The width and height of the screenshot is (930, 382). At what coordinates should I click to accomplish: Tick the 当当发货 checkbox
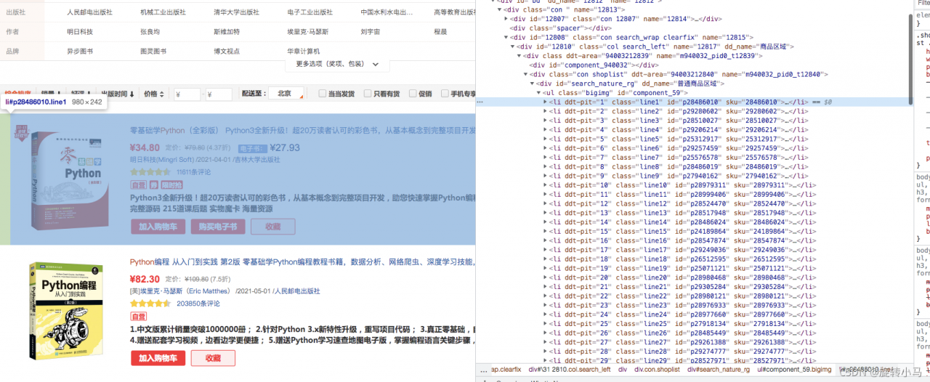point(323,94)
